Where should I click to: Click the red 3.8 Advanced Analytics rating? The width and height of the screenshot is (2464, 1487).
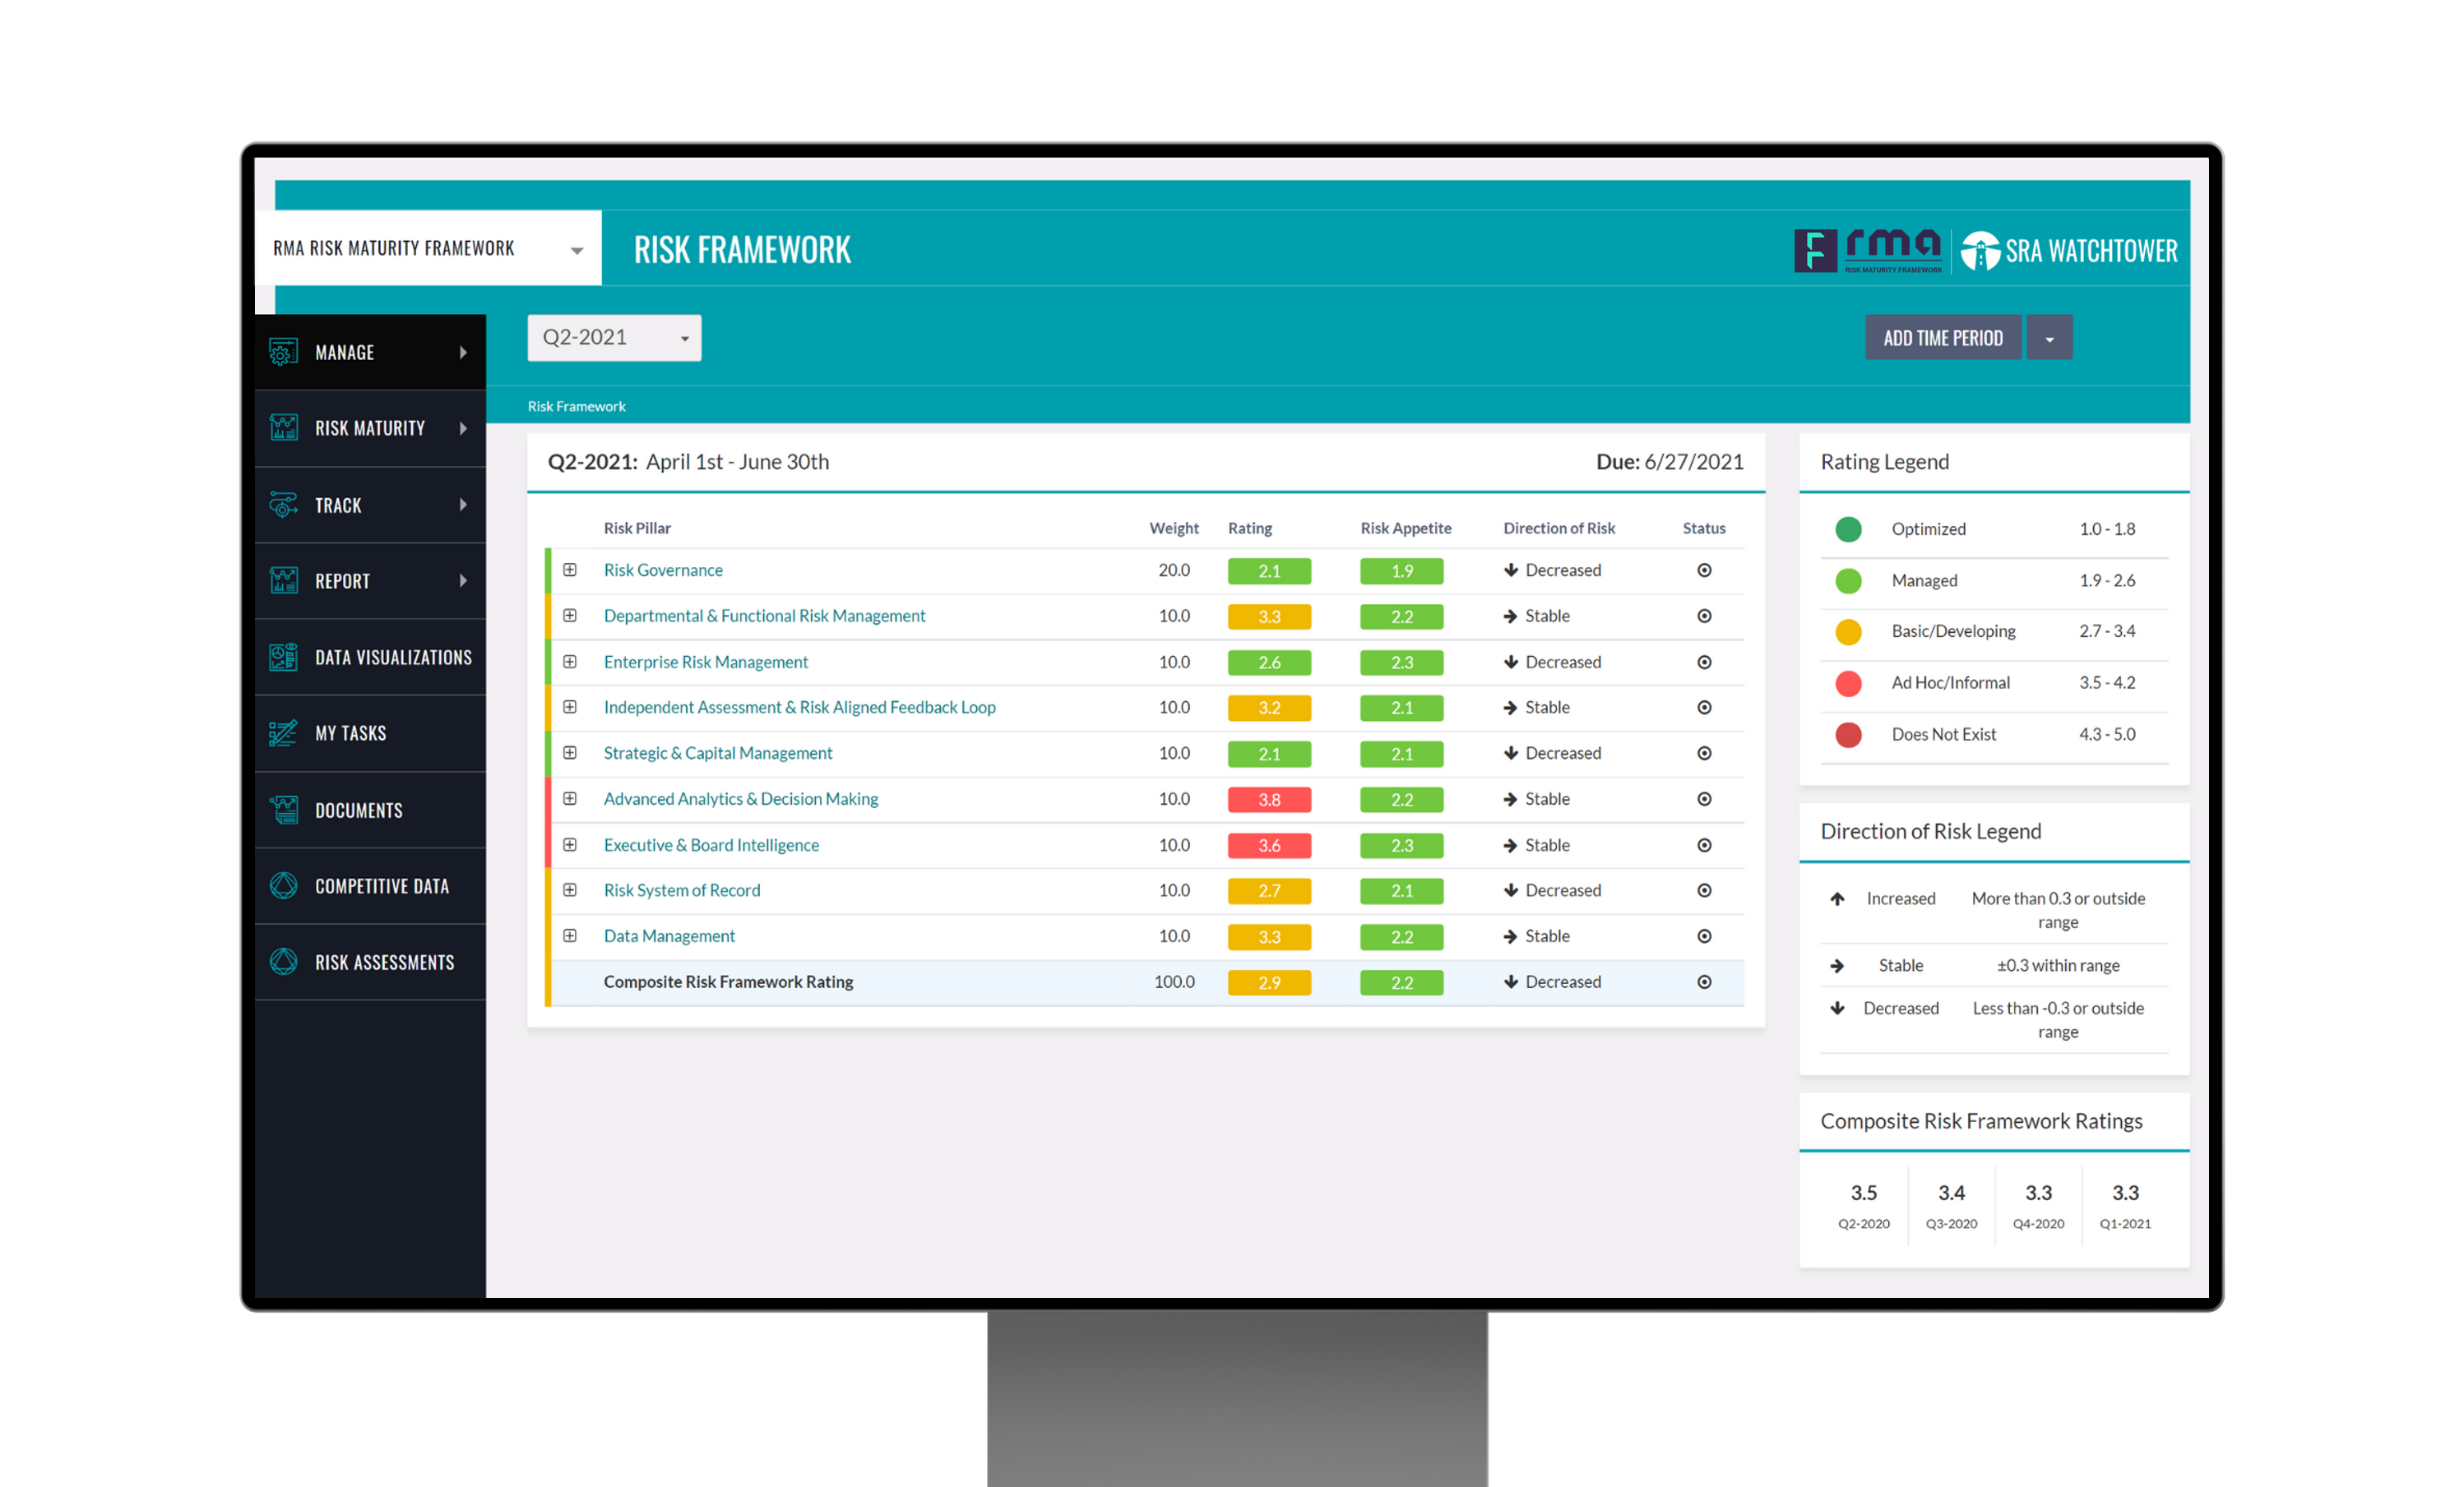(1269, 800)
